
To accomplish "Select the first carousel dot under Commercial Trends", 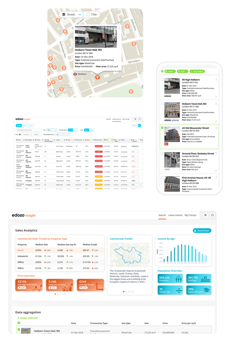I will 123,291.
